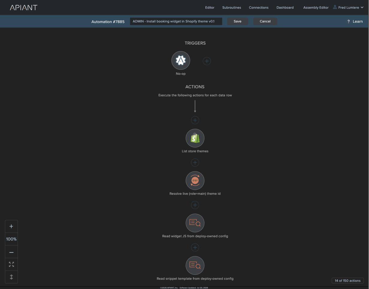
Task: Open the Read snippet template action icon
Action: coord(195,266)
